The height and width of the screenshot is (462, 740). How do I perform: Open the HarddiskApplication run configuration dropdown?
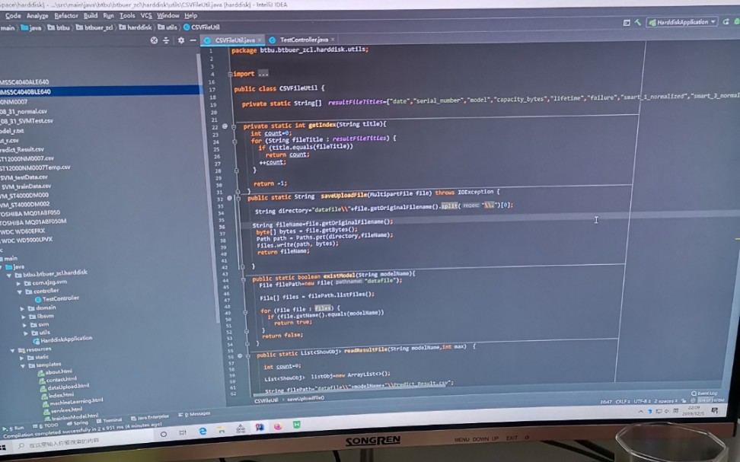tap(682, 22)
